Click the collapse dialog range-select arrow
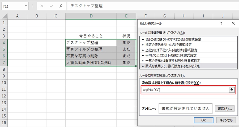This screenshot has height=127, width=239. click(x=232, y=90)
